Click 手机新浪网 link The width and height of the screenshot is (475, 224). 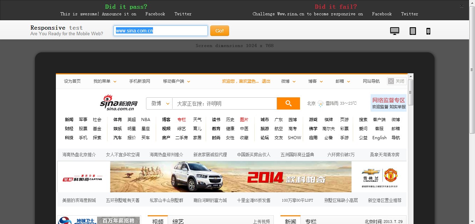140,81
